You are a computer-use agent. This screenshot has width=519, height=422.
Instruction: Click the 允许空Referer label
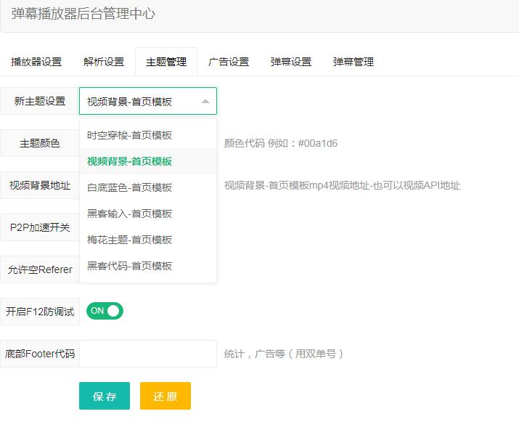(40, 269)
